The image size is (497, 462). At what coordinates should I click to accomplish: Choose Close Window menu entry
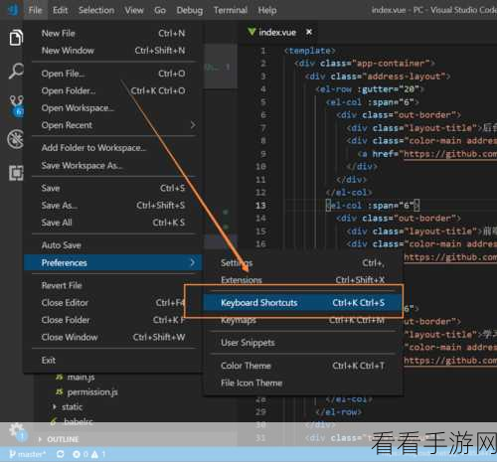[113, 337]
